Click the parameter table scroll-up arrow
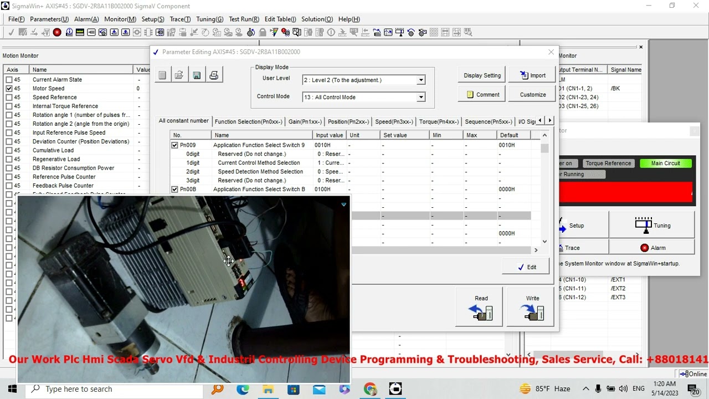 click(544, 135)
